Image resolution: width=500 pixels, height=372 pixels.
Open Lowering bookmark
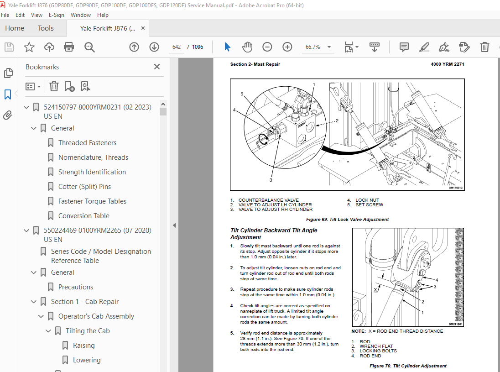coord(87,360)
